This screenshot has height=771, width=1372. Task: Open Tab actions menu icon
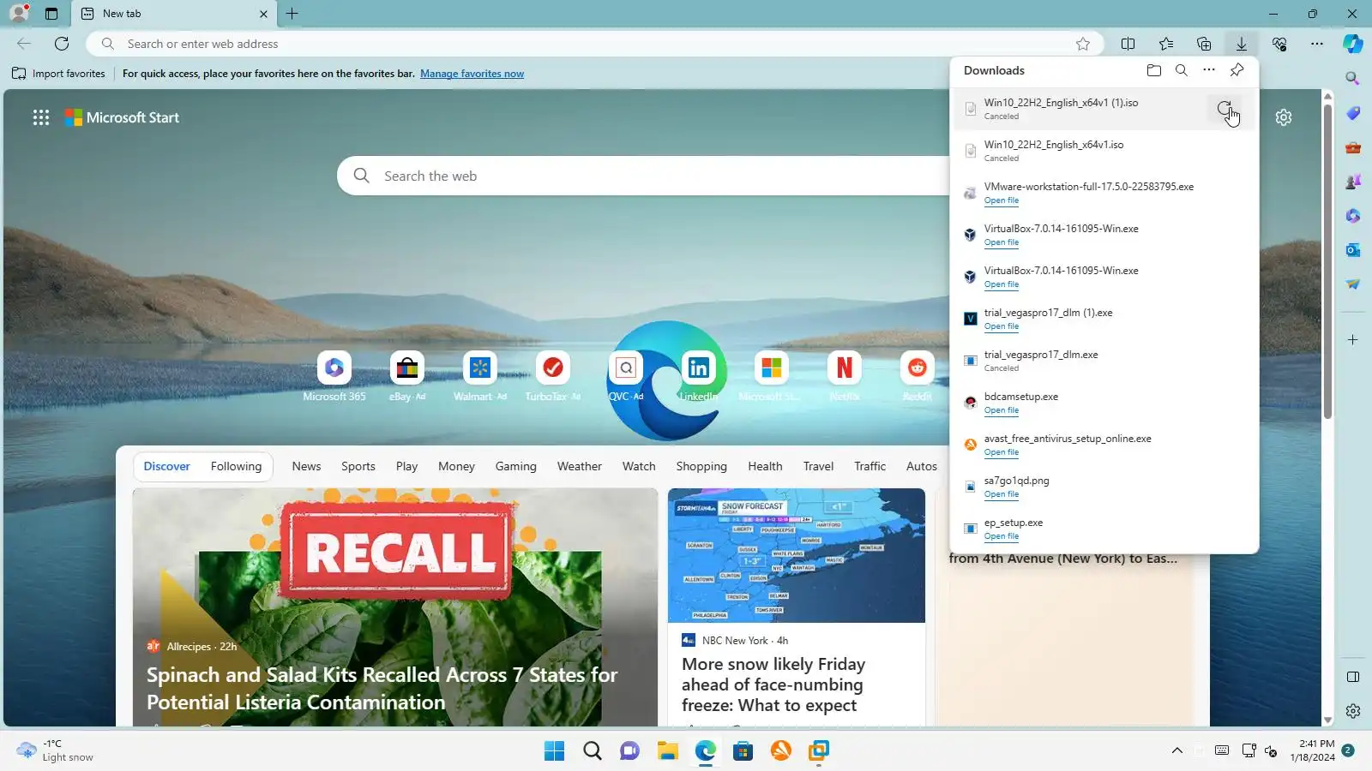click(51, 14)
